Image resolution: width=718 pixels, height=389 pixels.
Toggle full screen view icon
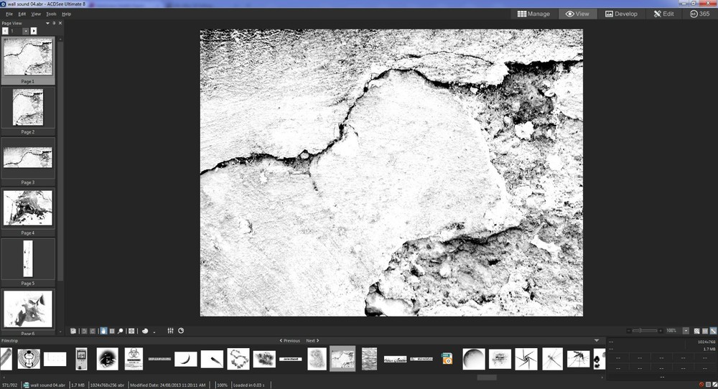(131, 331)
